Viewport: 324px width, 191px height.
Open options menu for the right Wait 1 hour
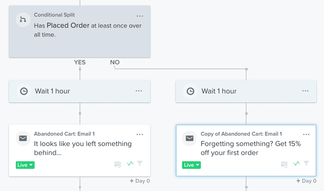pyautogui.click(x=305, y=91)
